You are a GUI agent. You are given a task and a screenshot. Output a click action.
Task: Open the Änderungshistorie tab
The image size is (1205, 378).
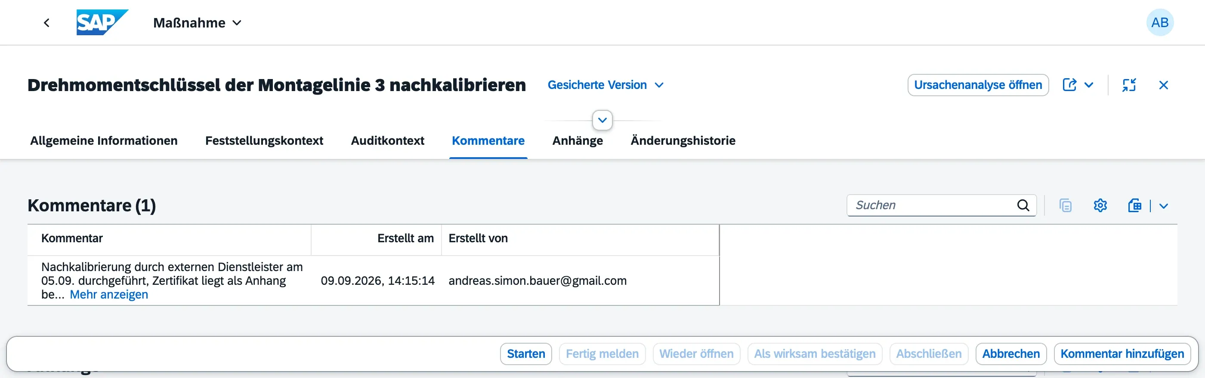tap(683, 140)
